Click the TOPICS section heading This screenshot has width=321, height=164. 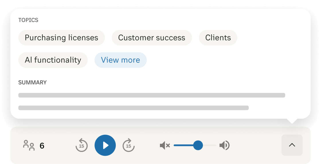tap(28, 20)
